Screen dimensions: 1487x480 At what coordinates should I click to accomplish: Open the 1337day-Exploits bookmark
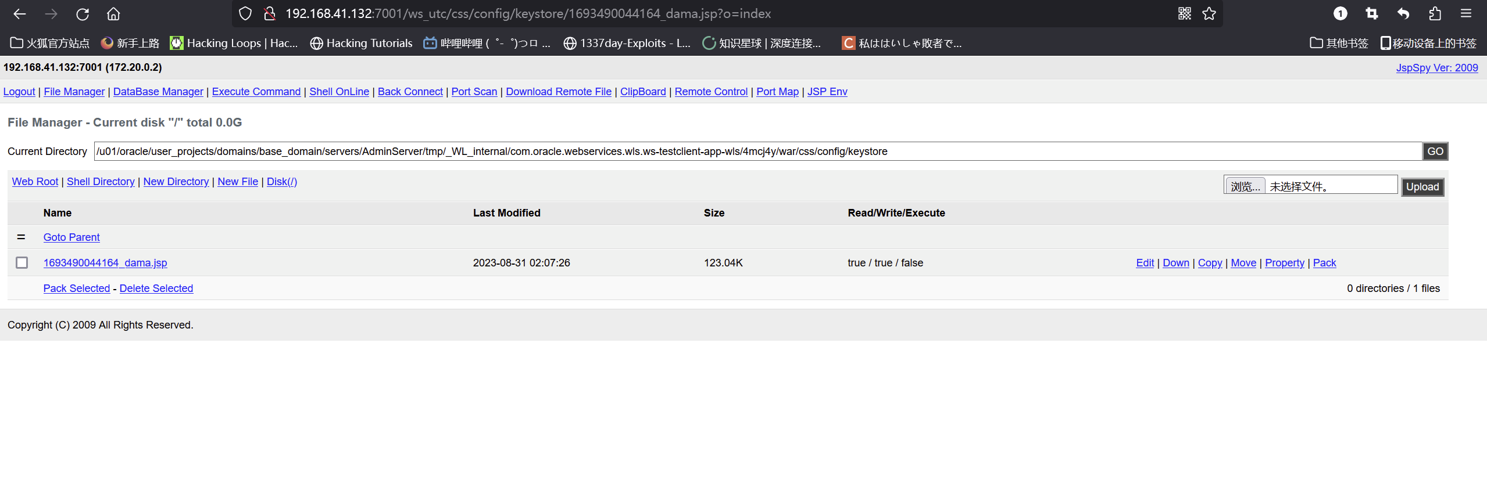(x=627, y=43)
